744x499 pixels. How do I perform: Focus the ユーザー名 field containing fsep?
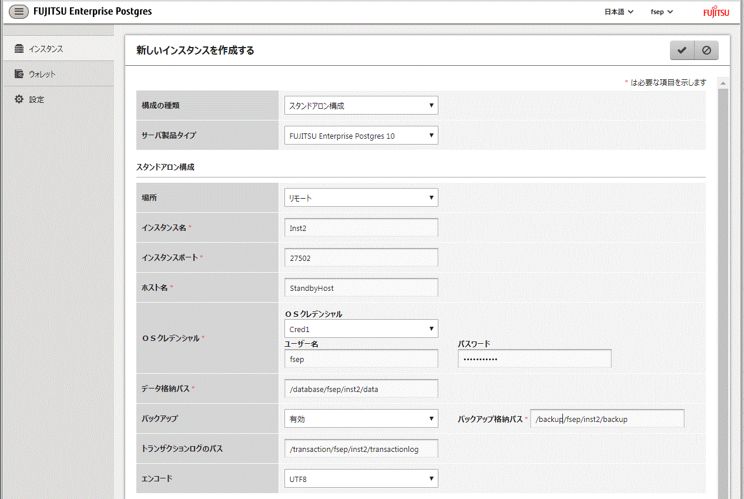point(361,359)
